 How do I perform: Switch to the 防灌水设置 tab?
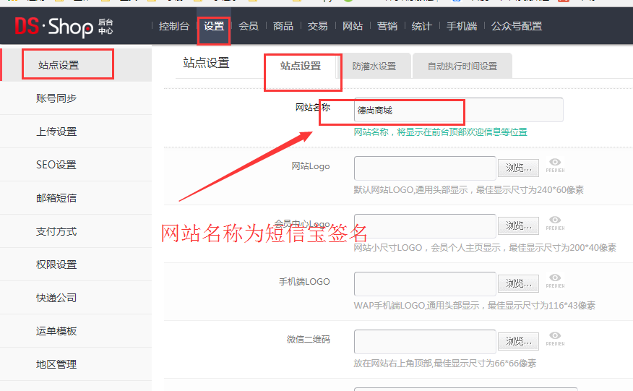point(374,66)
